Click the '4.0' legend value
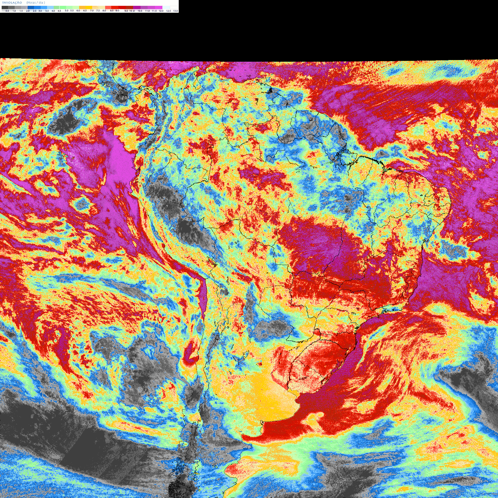Screen dimensions: 498x498 tap(53, 11)
